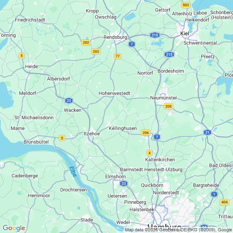The width and height of the screenshot is (233, 233).
Task: Select the Rendsburg town label
Action: pos(115,37)
